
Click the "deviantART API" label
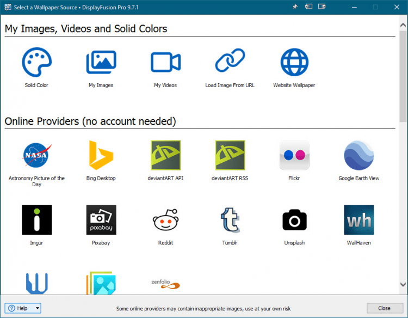(165, 178)
